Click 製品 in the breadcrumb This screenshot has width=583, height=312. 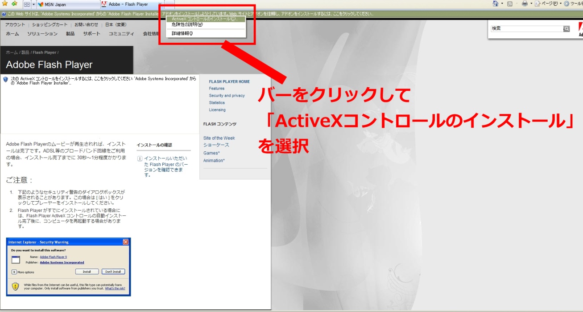click(x=25, y=53)
